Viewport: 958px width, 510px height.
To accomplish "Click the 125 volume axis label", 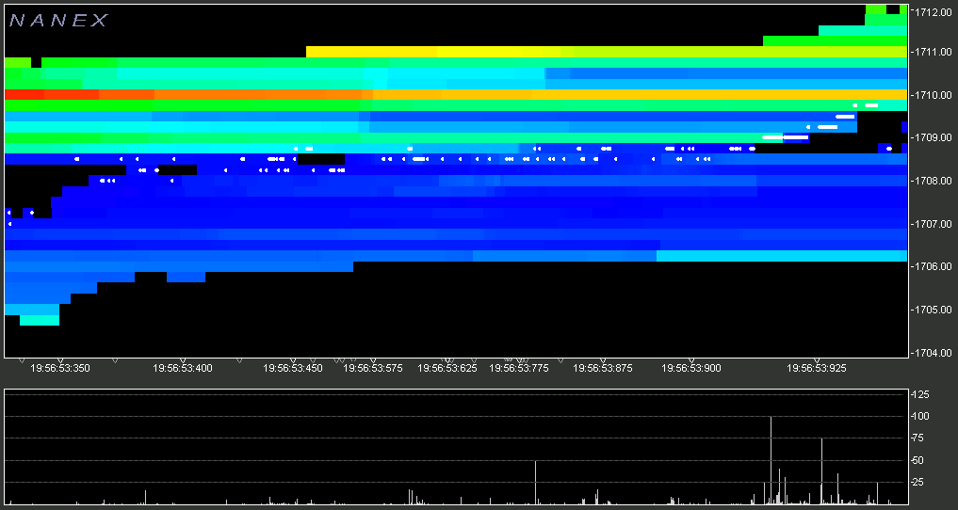I will coord(920,394).
